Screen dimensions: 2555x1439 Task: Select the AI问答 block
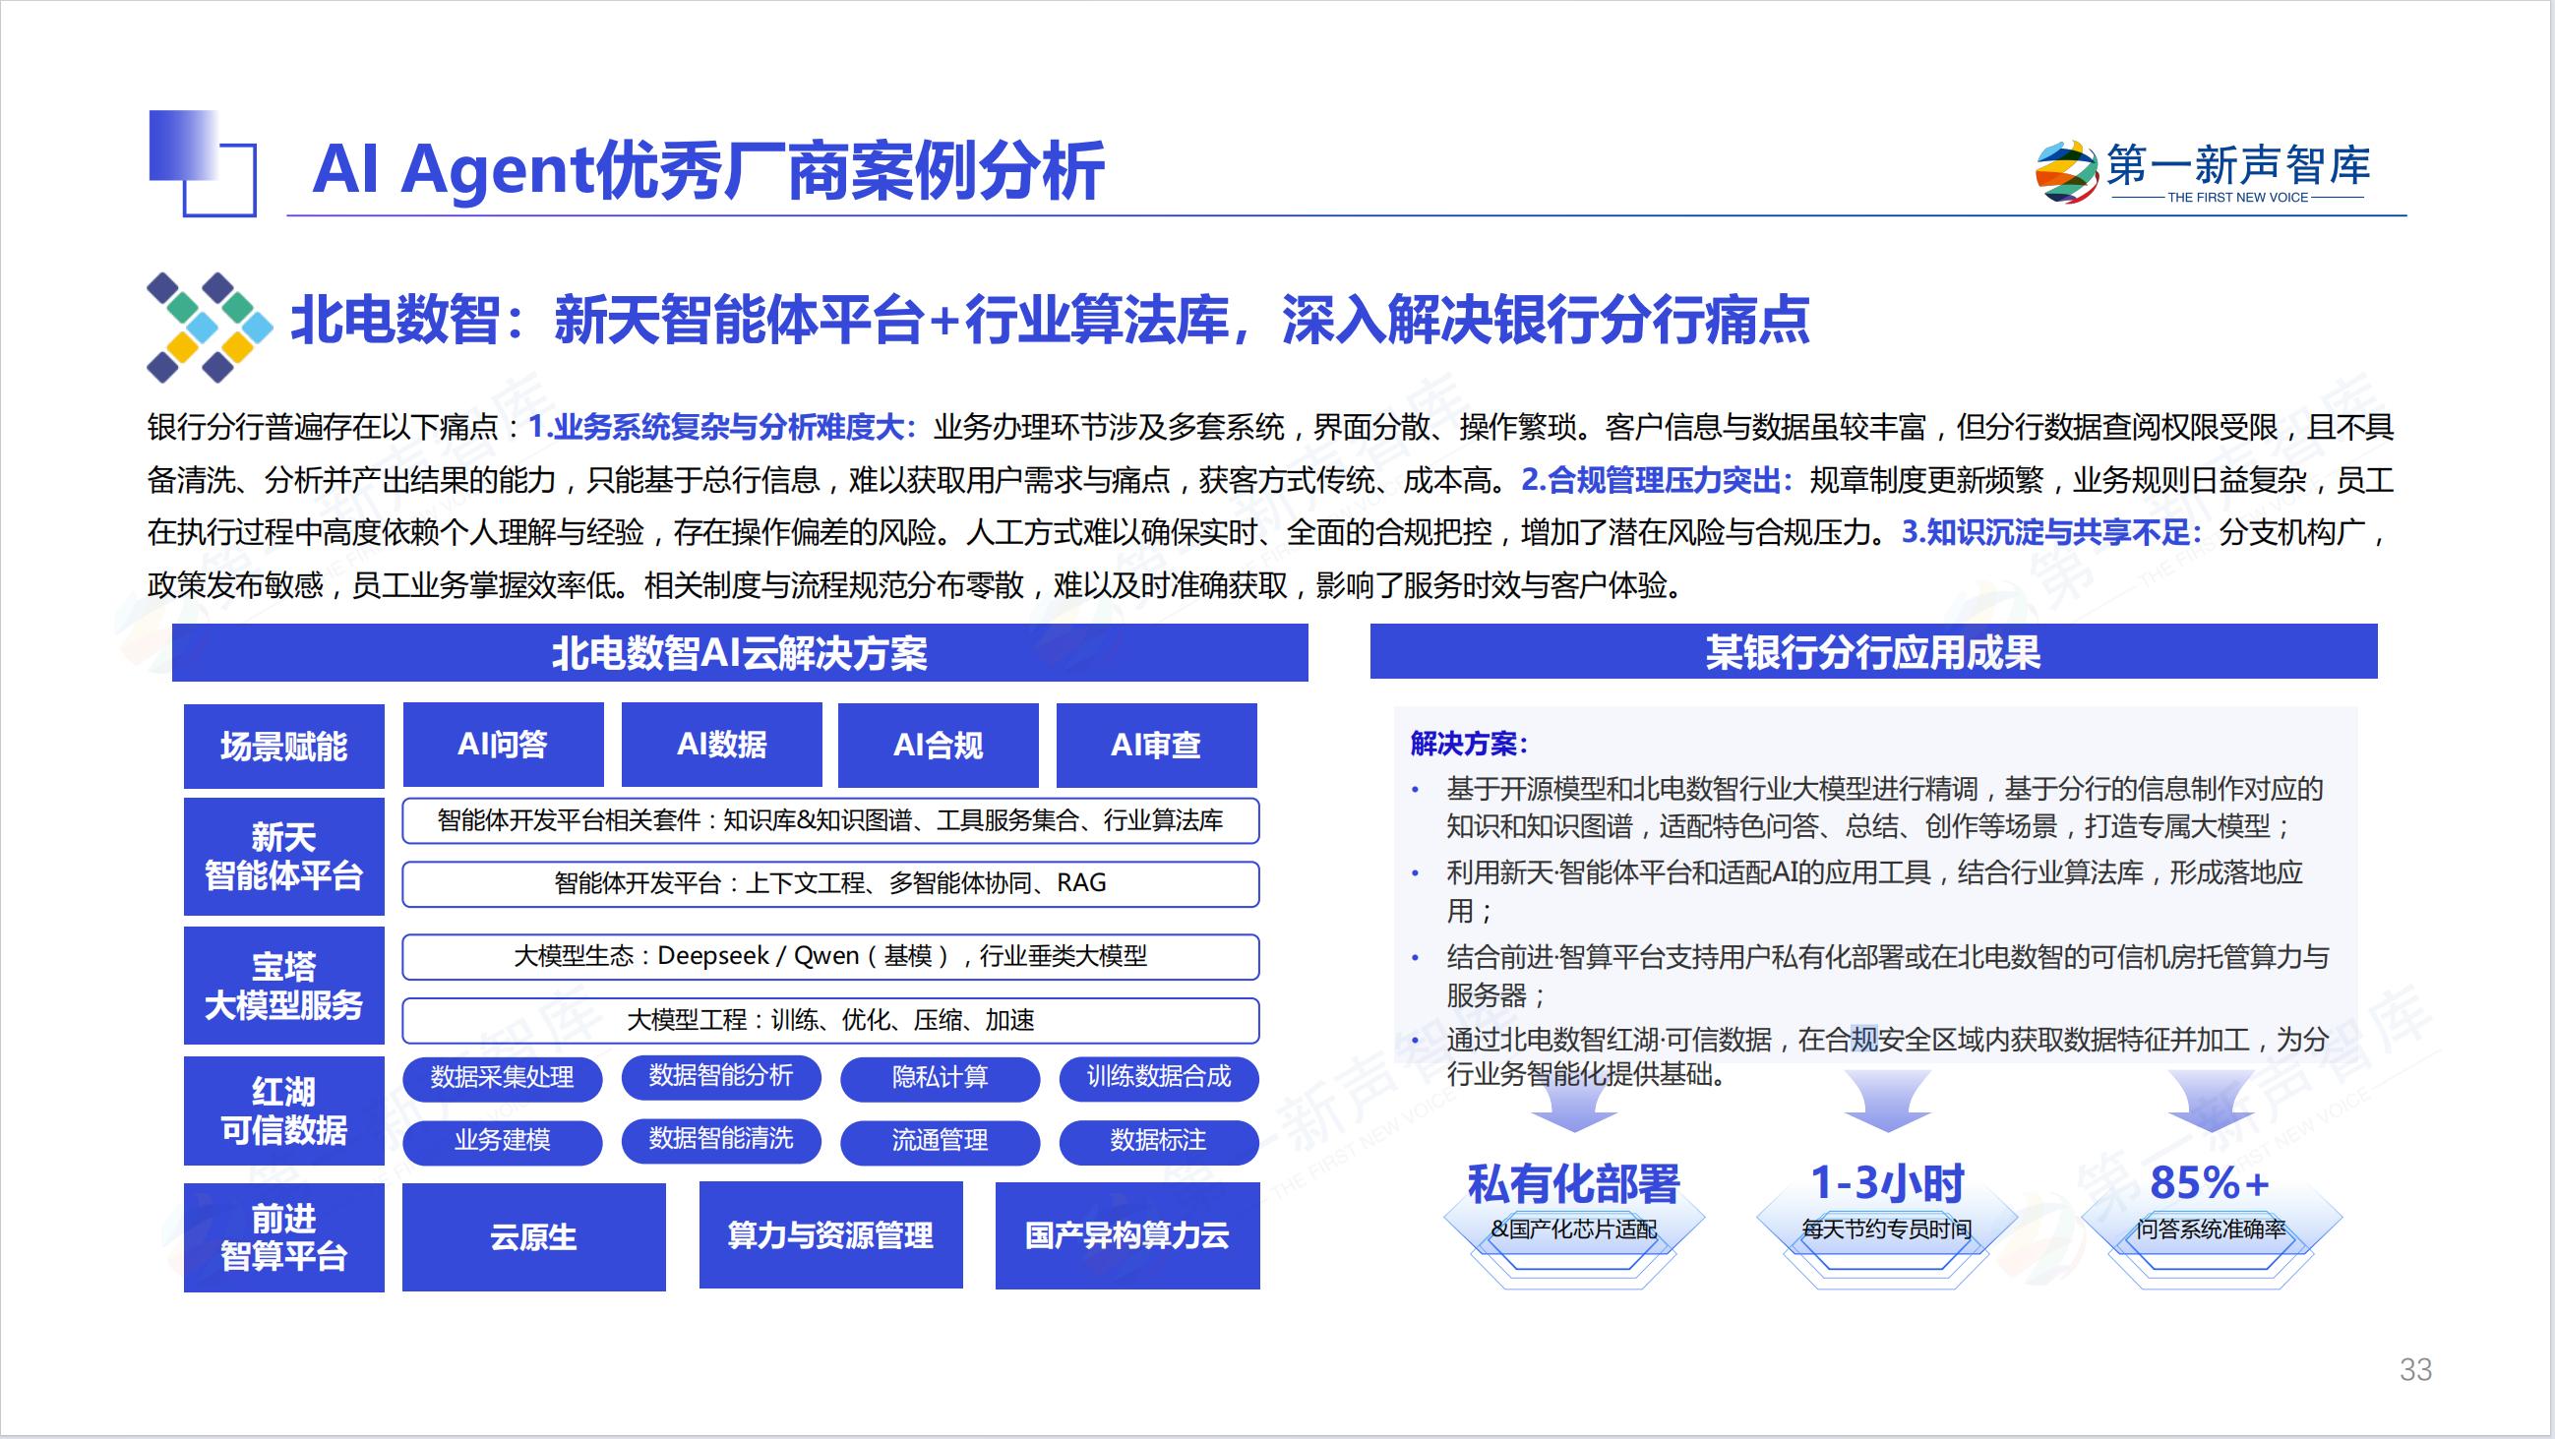click(x=503, y=745)
